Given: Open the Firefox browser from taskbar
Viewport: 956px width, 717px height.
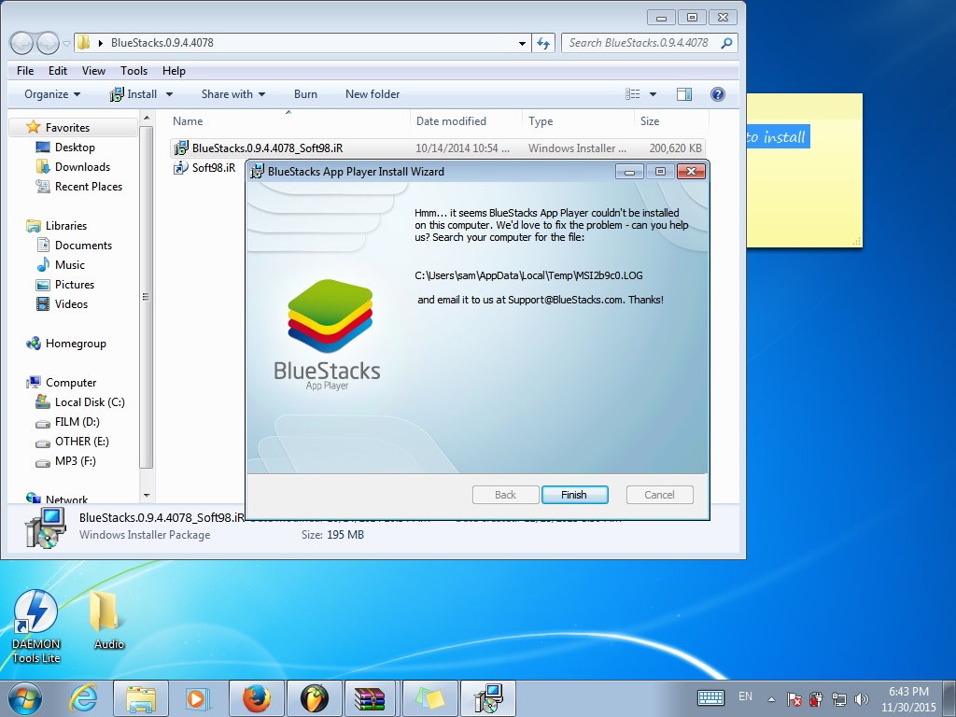Looking at the screenshot, I should 256,698.
